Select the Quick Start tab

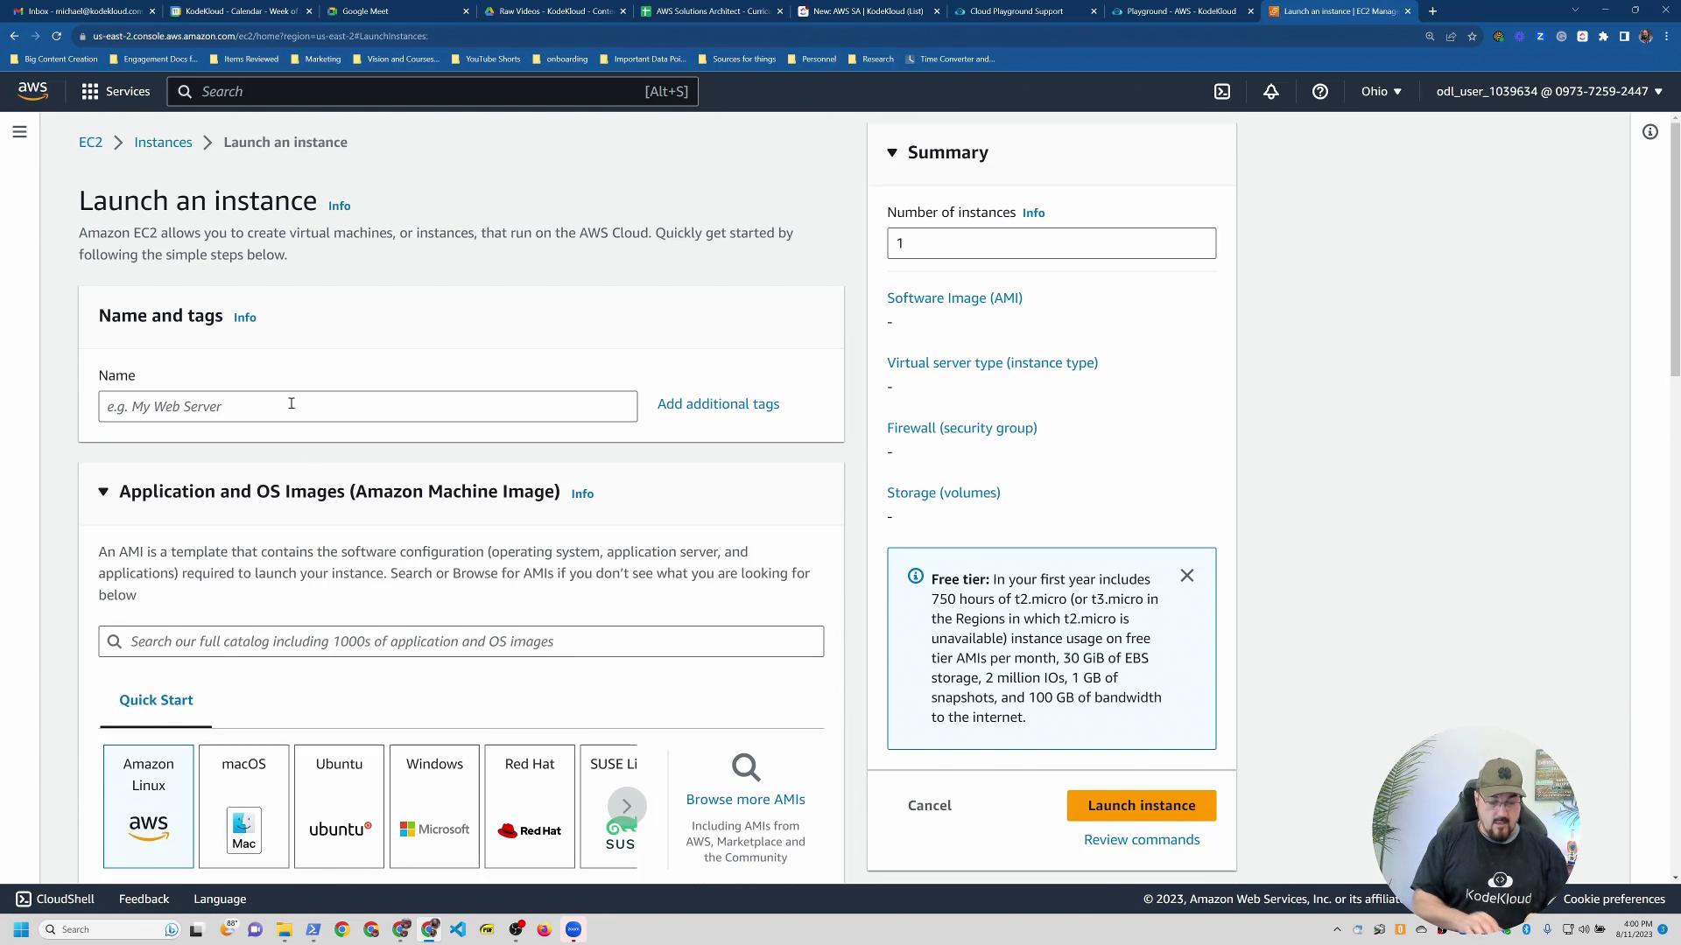tap(156, 700)
